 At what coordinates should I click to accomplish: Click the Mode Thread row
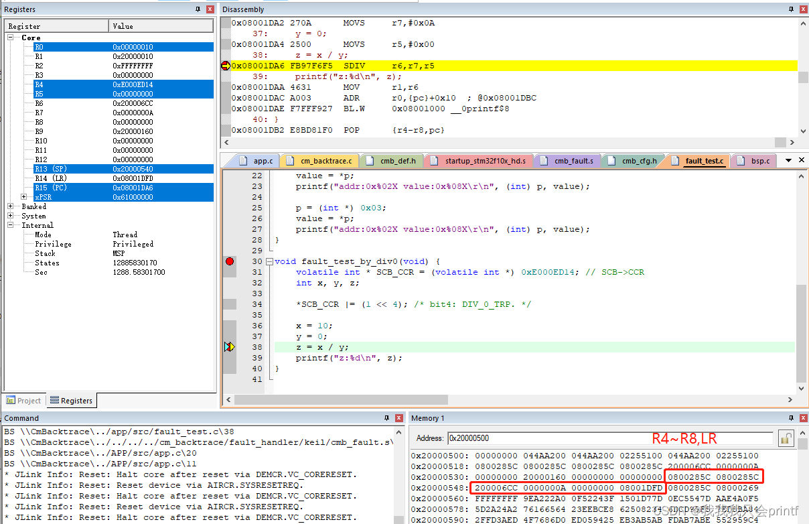pyautogui.click(x=124, y=235)
